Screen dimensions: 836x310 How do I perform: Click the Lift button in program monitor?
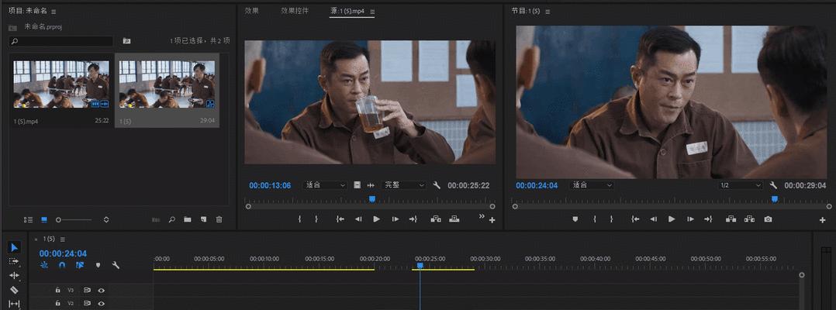(731, 219)
